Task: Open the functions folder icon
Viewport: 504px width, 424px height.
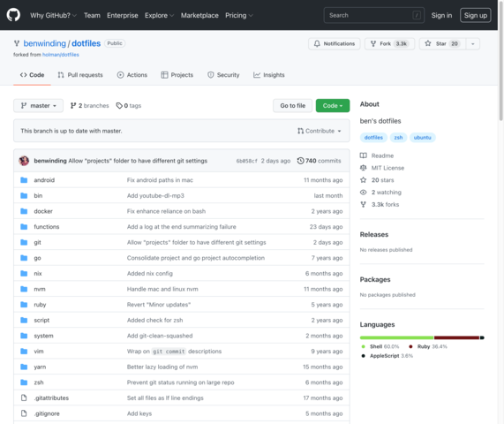Action: click(x=24, y=227)
